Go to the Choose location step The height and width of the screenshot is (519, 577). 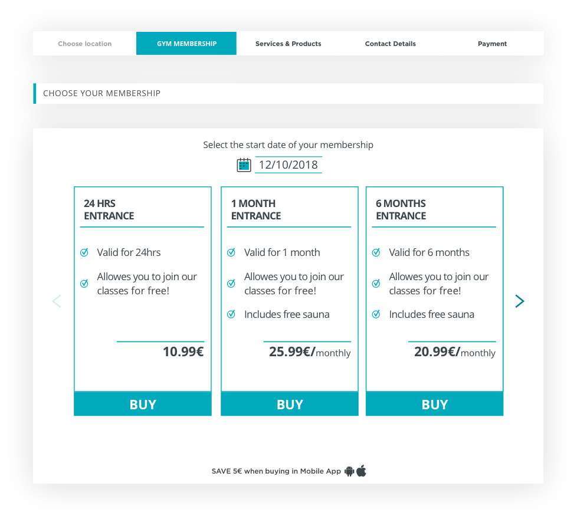(x=84, y=44)
